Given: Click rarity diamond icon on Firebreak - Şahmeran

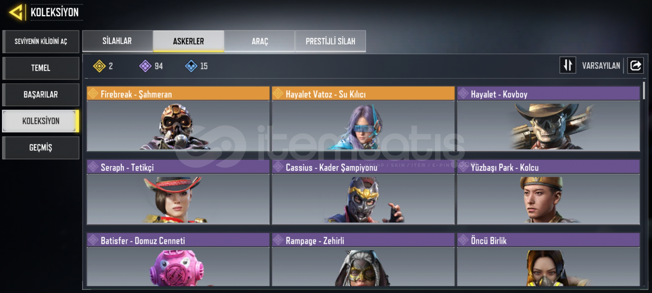Looking at the screenshot, I should click(93, 94).
